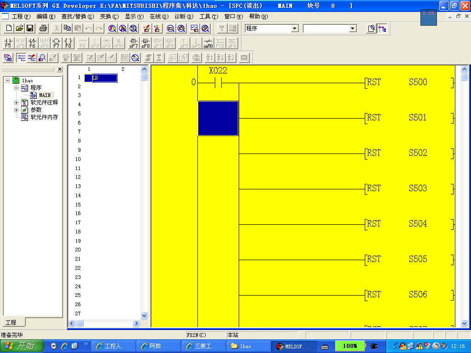Select the 工程 tab at panel bottom
This screenshot has height=353, width=471.
coord(11,322)
